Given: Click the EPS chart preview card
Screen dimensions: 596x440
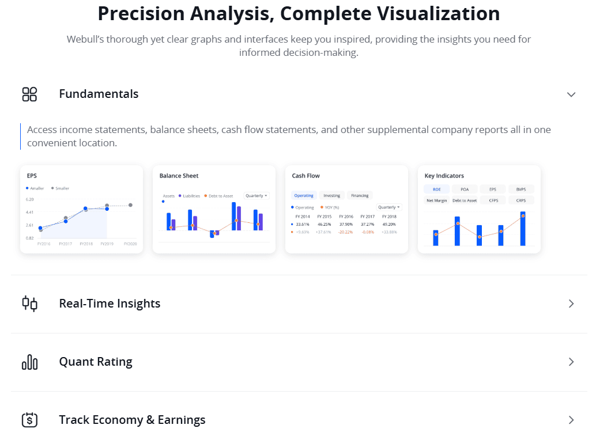Looking at the screenshot, I should 81,209.
